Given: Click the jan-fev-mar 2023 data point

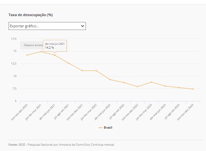Looking at the screenshot, I should pos(151,82).
